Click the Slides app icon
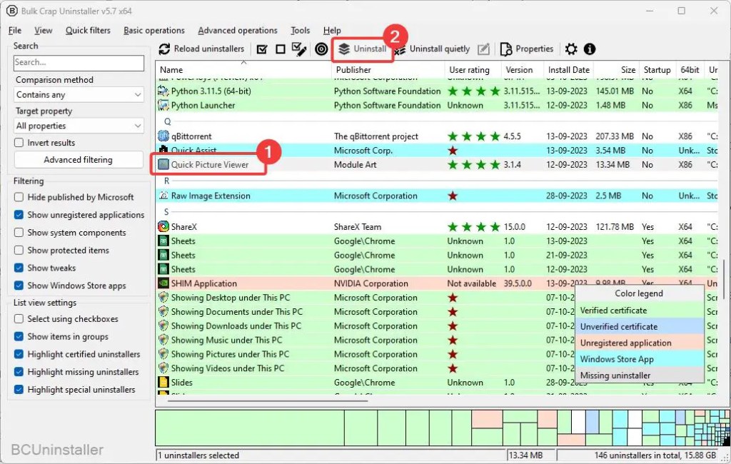This screenshot has height=464, width=731. click(x=163, y=383)
